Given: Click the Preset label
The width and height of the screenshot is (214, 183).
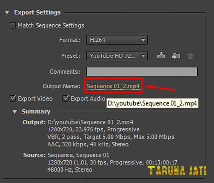Looking at the screenshot, I should [x=71, y=56].
